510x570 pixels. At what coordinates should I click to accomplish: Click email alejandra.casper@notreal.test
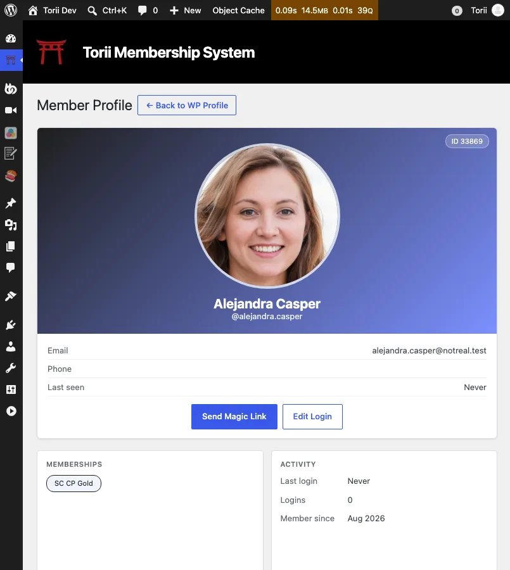[x=430, y=350]
